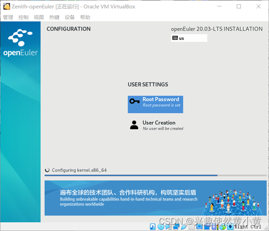Click the blue promotional banner
This screenshot has width=269, height=231.
point(155,198)
